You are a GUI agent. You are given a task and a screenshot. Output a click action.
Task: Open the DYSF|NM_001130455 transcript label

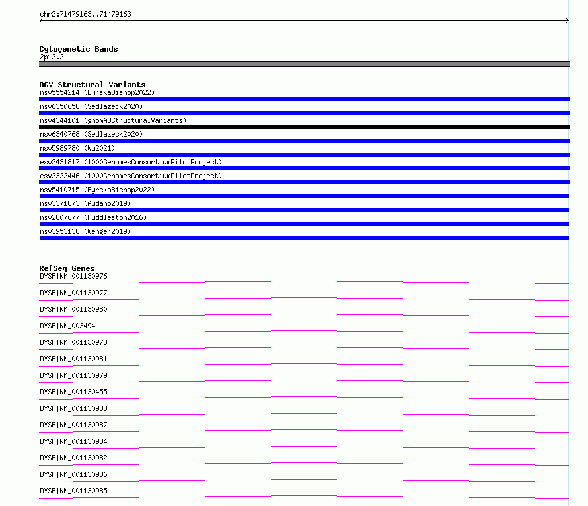click(73, 392)
